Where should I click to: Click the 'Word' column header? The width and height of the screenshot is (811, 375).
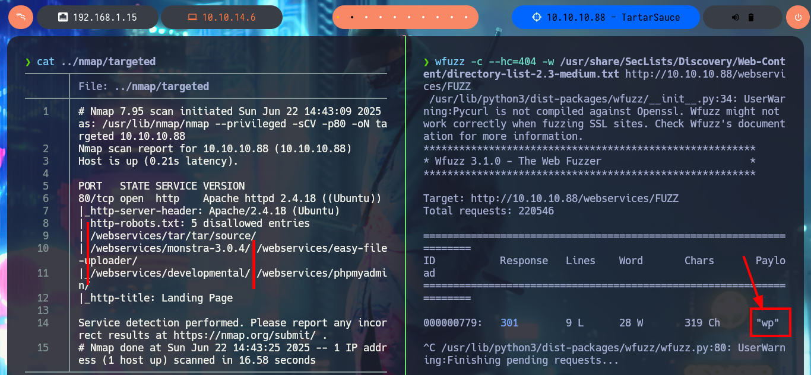tap(631, 261)
